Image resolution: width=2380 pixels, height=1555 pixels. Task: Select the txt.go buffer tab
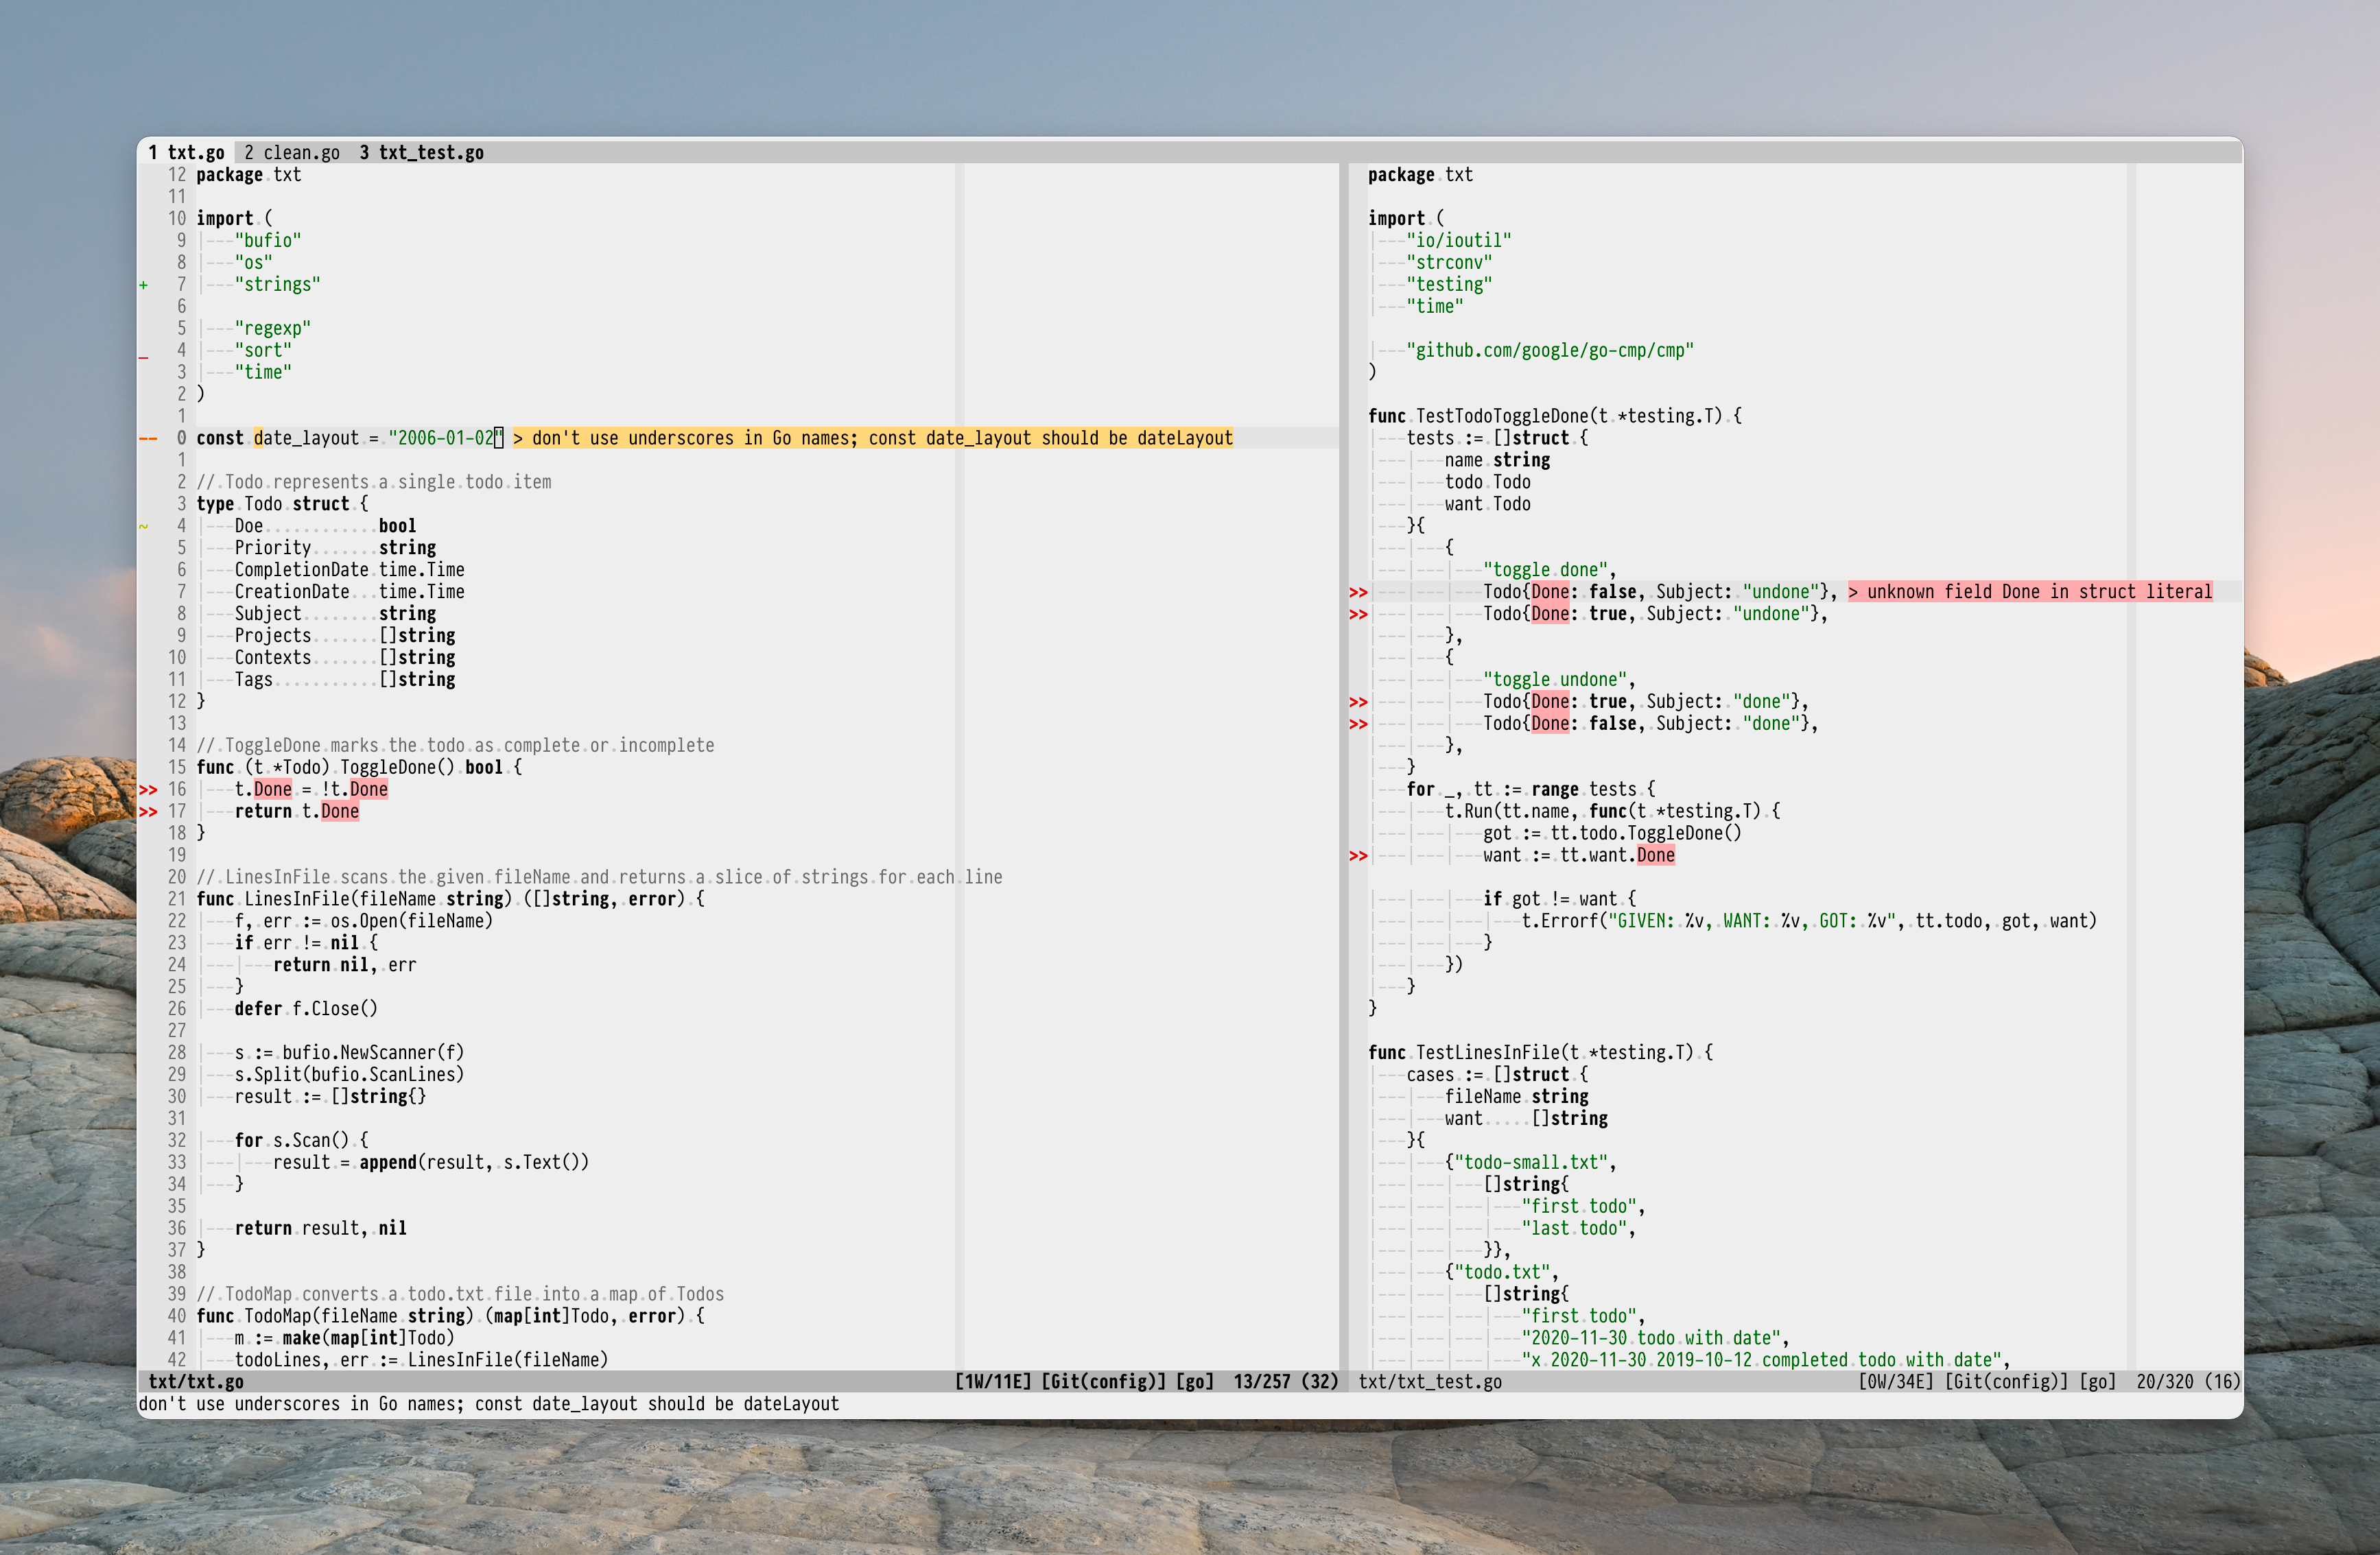point(186,153)
